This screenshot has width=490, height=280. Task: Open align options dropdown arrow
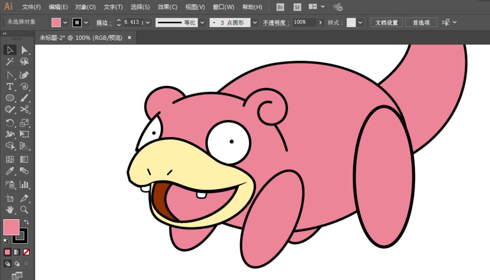[x=455, y=22]
